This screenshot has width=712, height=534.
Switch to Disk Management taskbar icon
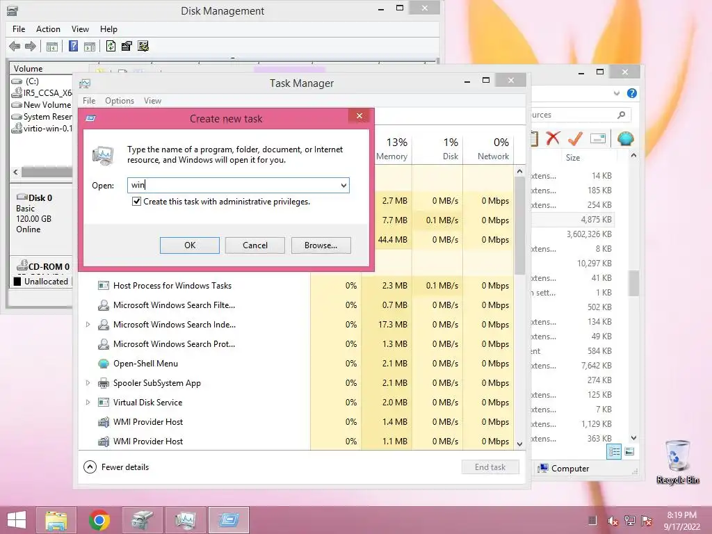point(143,520)
